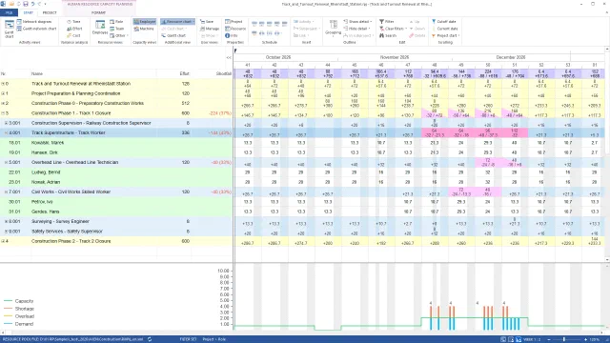The image size is (610, 343).
Task: Select the Ludwig, Bernd employee row
Action: 116,172
